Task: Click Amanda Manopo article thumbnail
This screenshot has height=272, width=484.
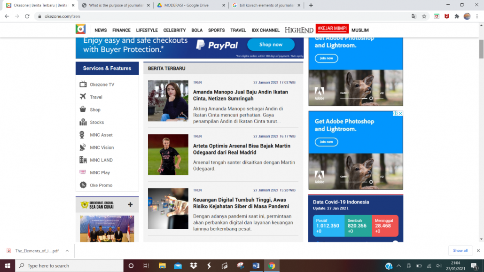Action: coord(168,101)
